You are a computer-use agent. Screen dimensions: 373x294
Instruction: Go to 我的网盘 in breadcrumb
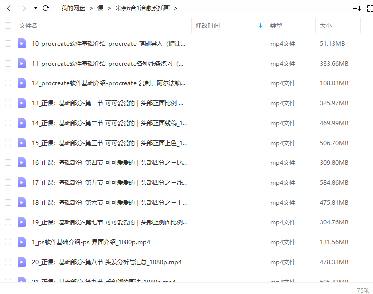73,8
